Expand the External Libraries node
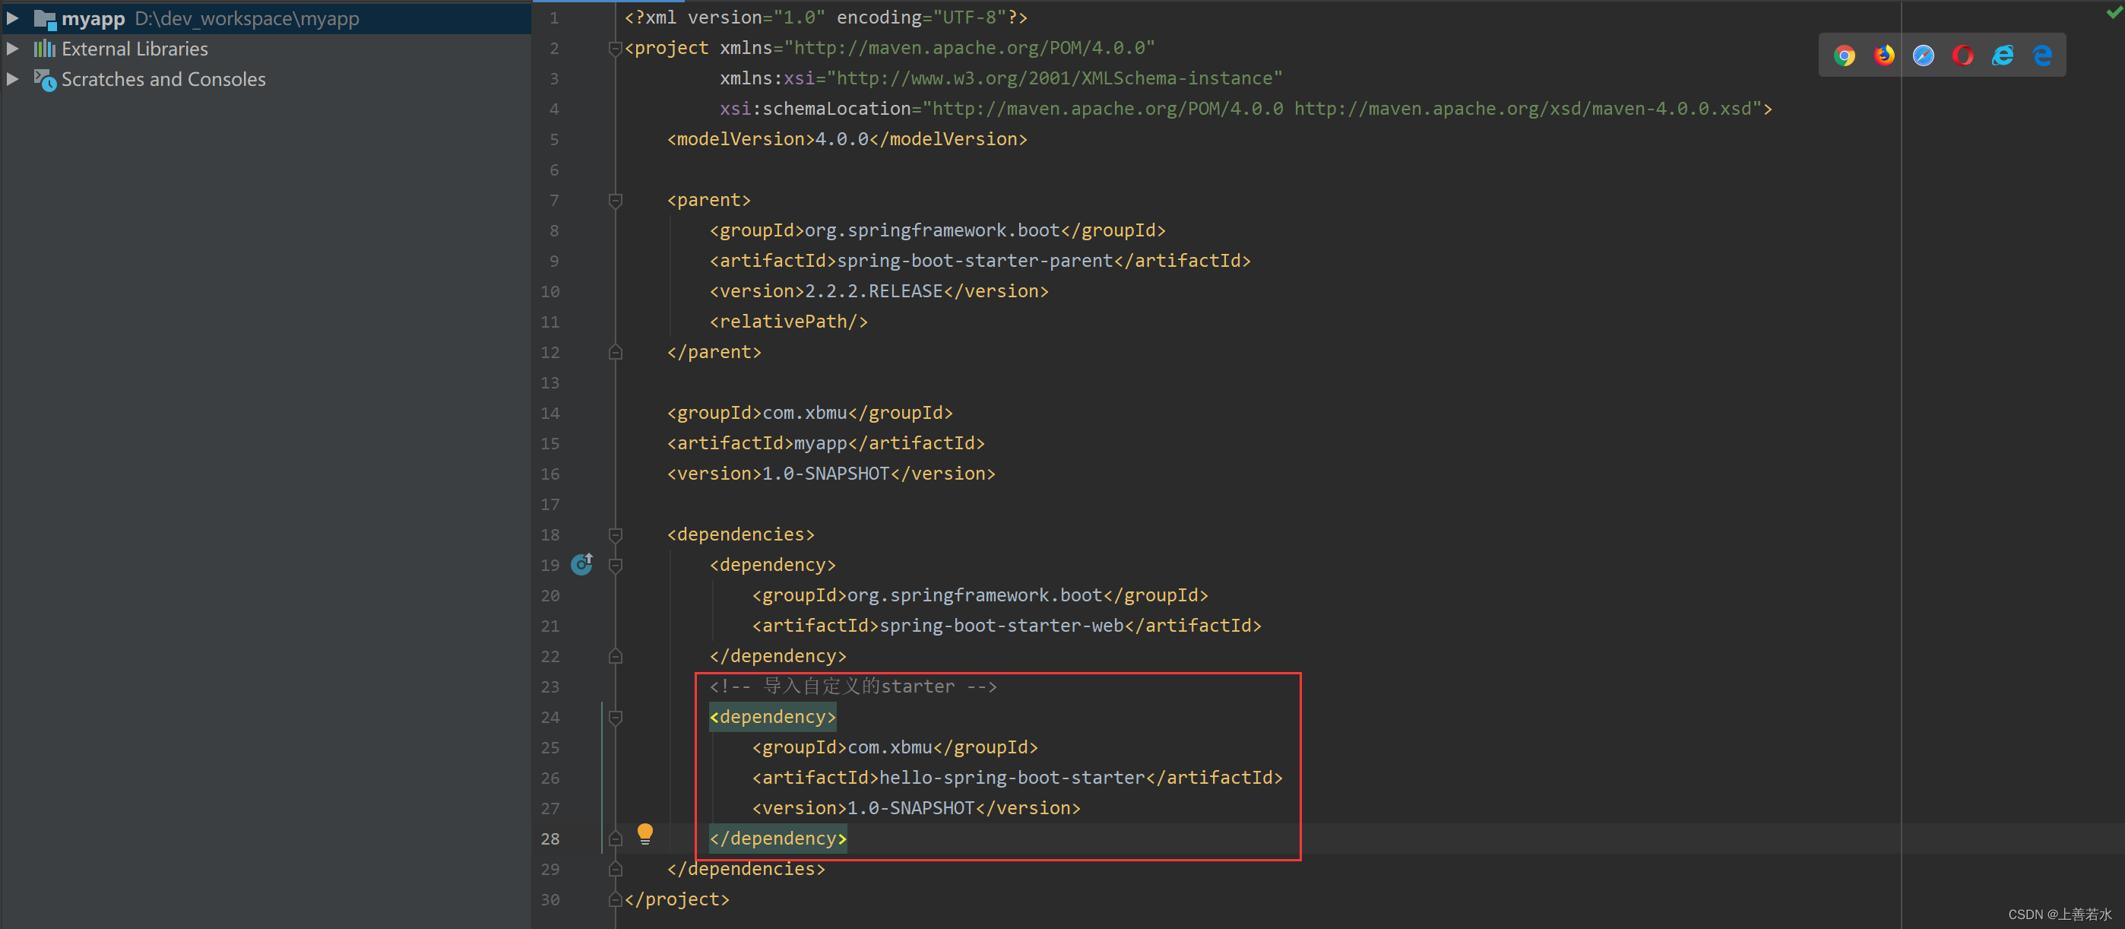Screen dimensions: 2125x929 12,49
